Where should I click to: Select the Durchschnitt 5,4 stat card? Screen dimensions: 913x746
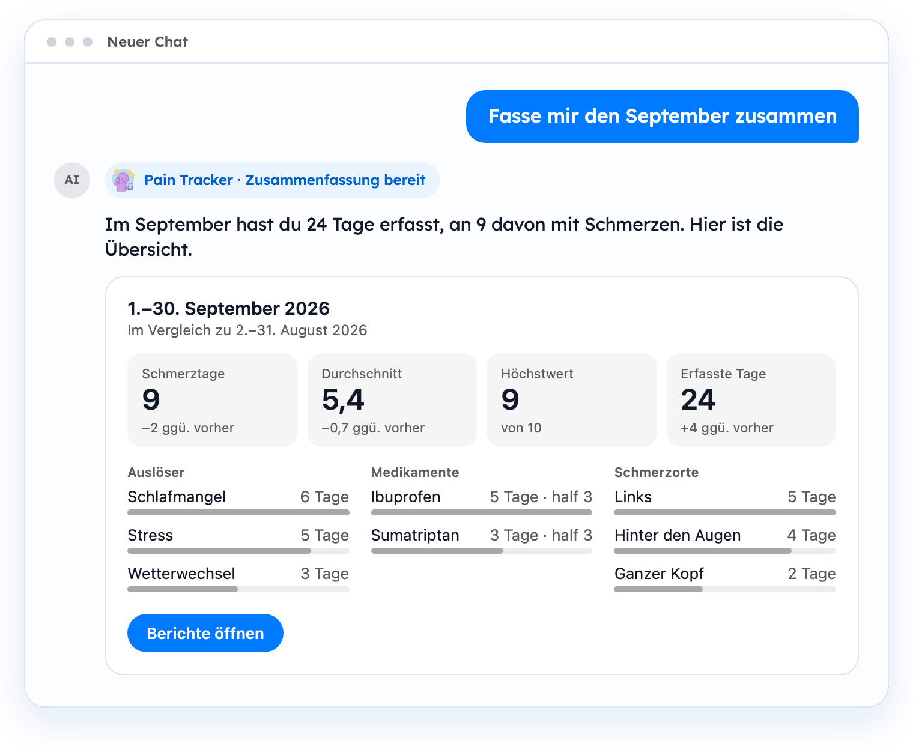392,400
